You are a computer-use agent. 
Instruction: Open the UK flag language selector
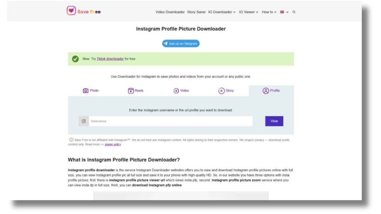click(284, 12)
